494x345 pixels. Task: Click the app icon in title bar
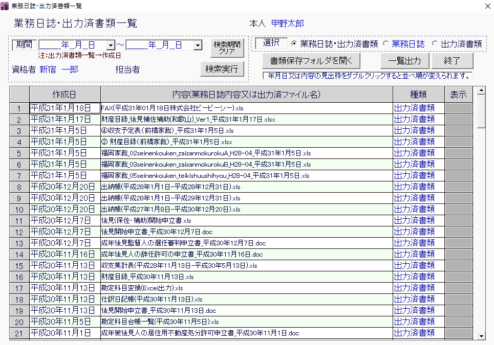[x=5, y=6]
